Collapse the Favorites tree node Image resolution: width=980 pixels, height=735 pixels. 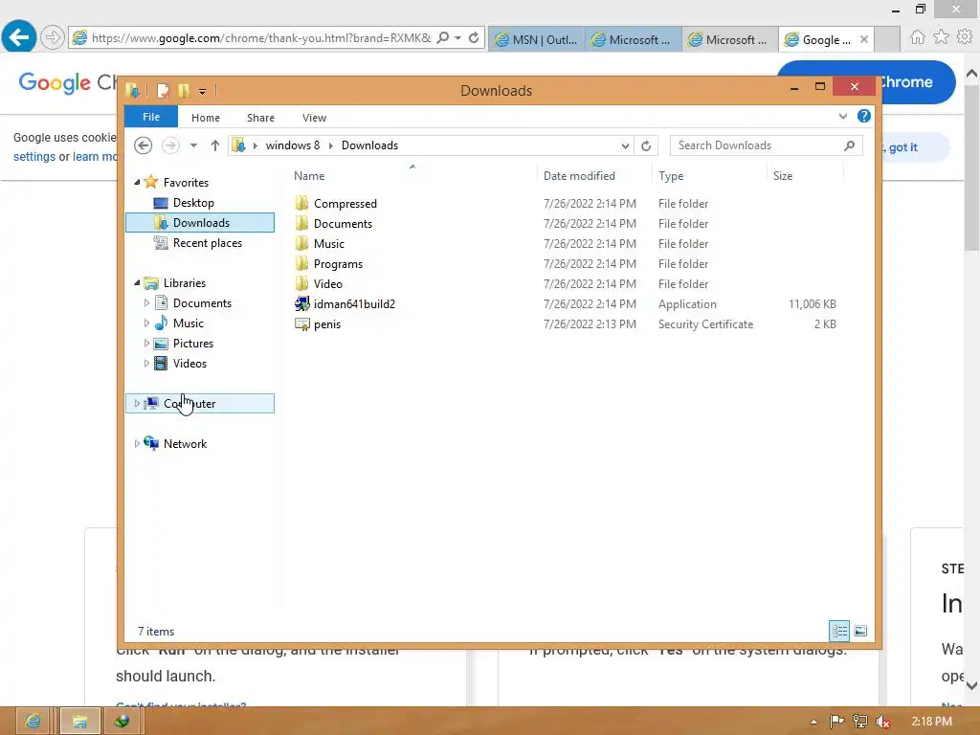coord(138,183)
